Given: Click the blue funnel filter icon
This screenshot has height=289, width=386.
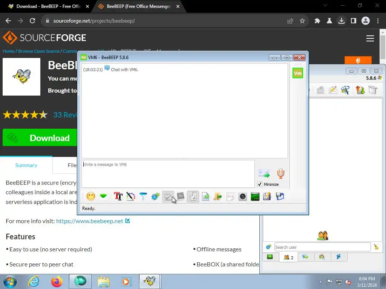Looking at the screenshot, I should click(x=143, y=196).
